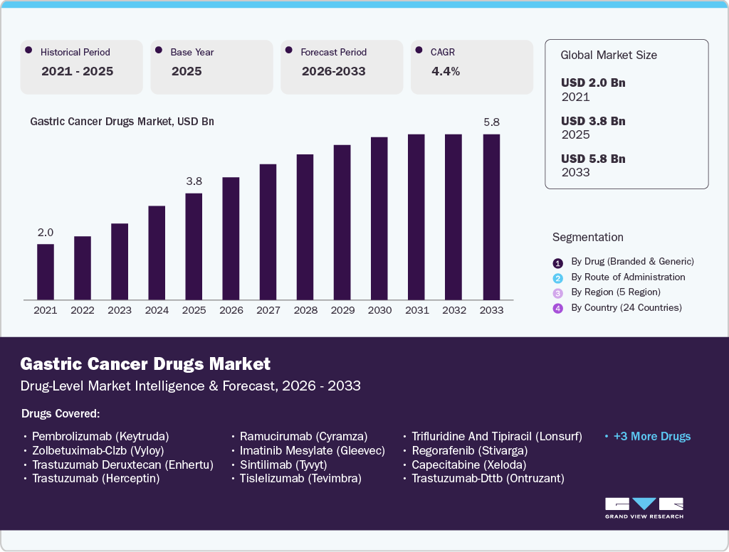Click By Route of Administration segment
The image size is (729, 552).
click(628, 277)
